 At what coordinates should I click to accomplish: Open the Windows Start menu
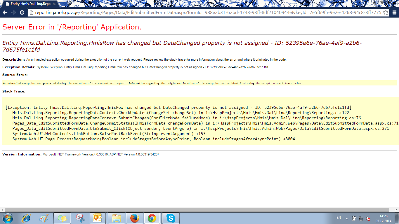tap(8, 218)
